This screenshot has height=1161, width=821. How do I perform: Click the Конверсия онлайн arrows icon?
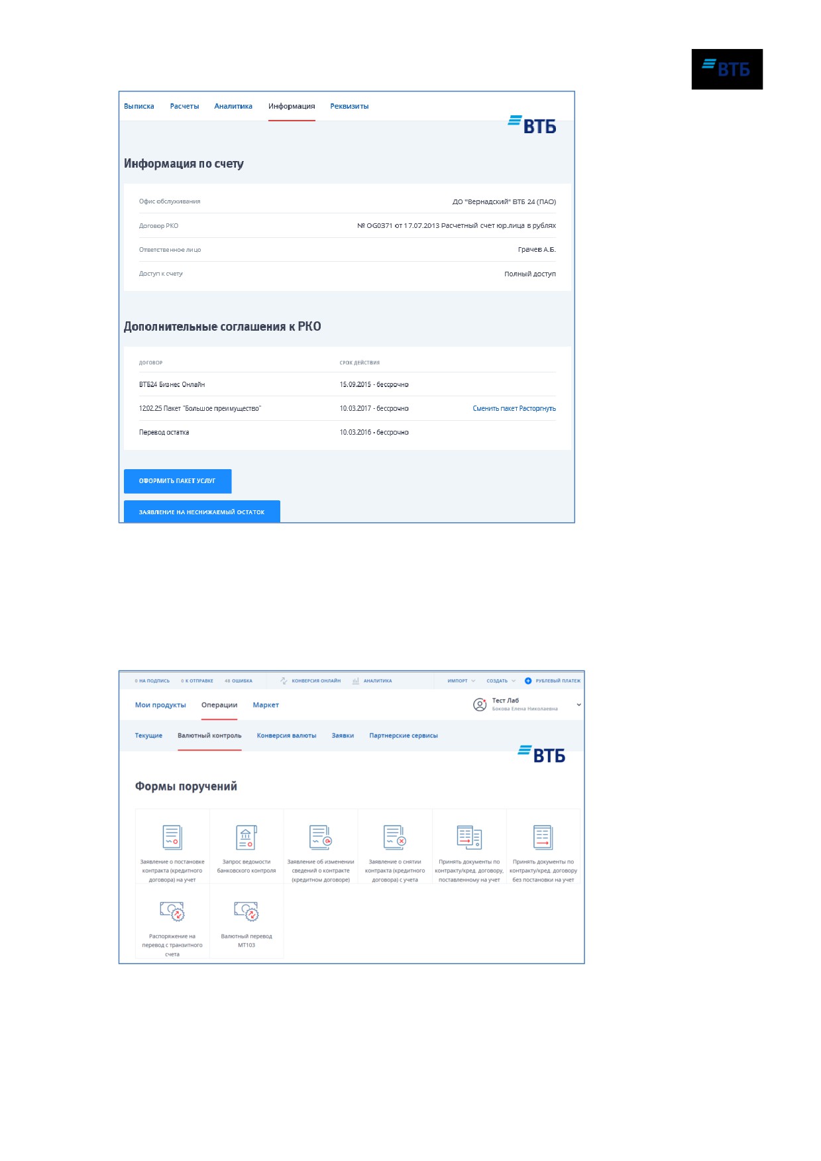point(284,681)
